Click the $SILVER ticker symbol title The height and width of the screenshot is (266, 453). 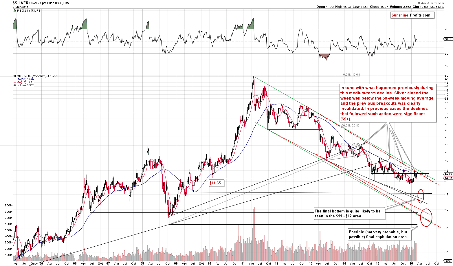pyautogui.click(x=21, y=3)
